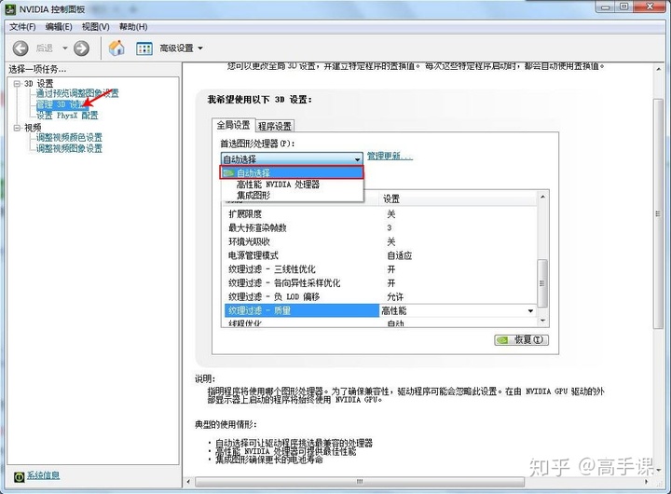Select 调整视频图像设置 tree item
Screen dimensions: 671x494
click(x=69, y=148)
